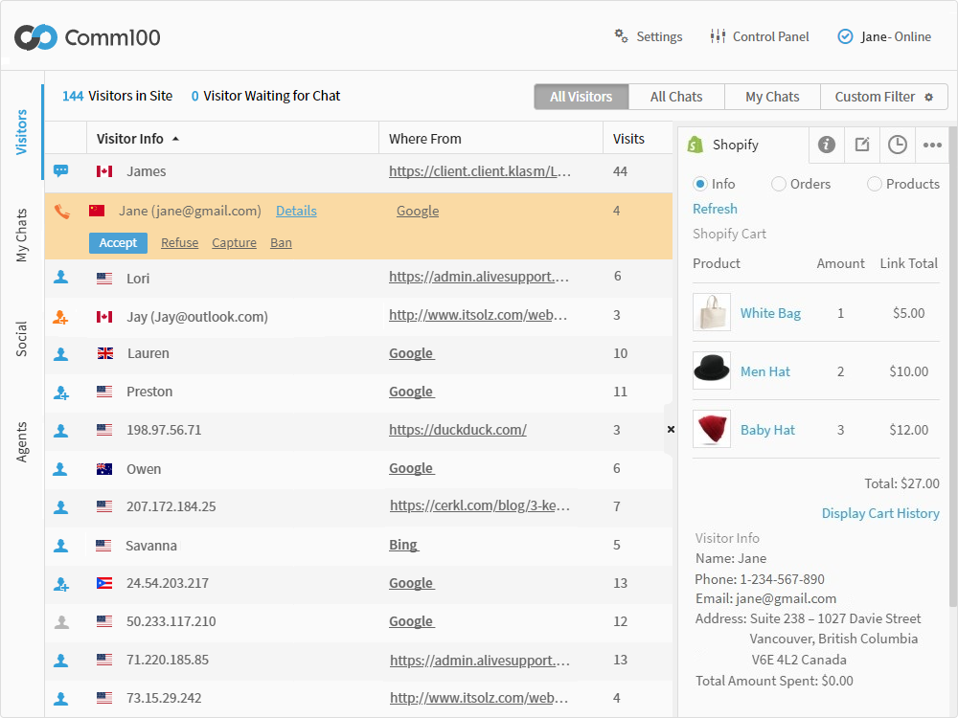Viewport: 958px width, 718px height.
Task: Open White Bag product link
Action: pyautogui.click(x=770, y=313)
